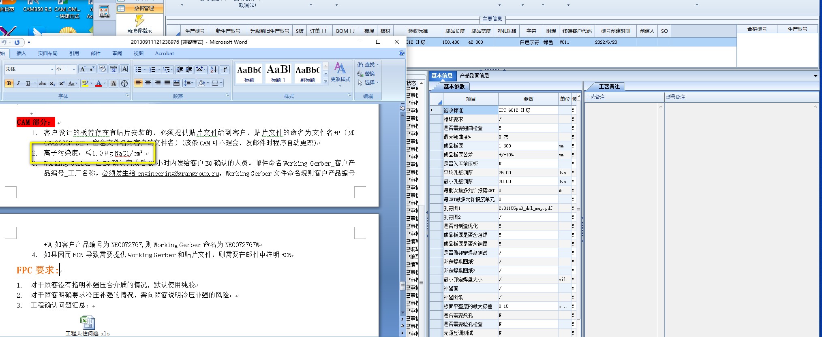Toggle Italic formatting

point(18,83)
